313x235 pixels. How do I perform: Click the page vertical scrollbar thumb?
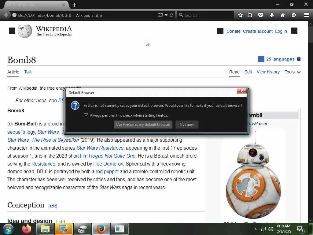tap(310, 34)
